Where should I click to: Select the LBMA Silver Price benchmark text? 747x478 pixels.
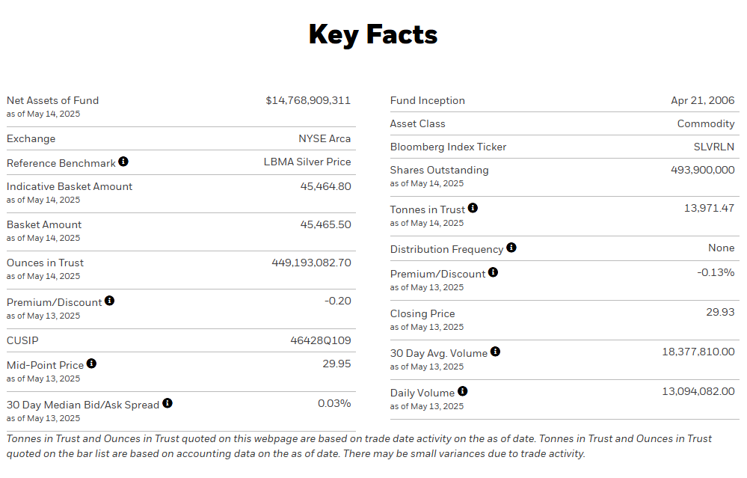[307, 162]
